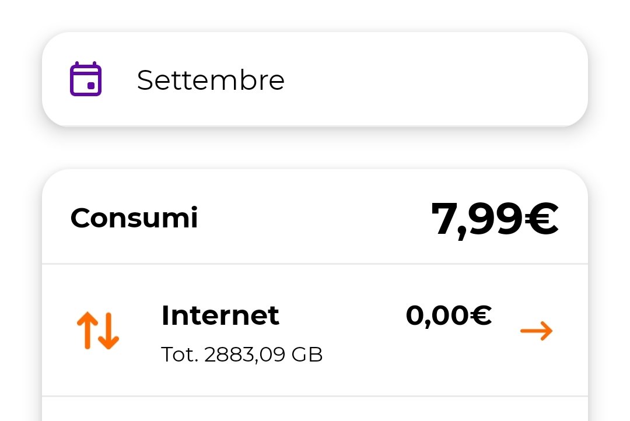Click the purple calendar icon

pyautogui.click(x=86, y=79)
